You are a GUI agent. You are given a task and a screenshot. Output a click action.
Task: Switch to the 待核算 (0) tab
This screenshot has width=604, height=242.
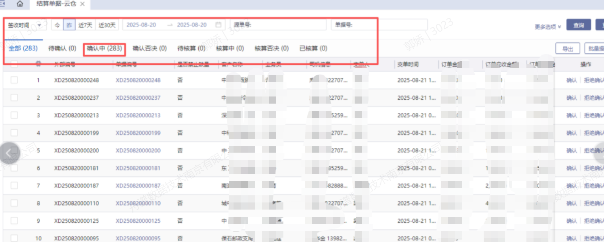pos(191,49)
